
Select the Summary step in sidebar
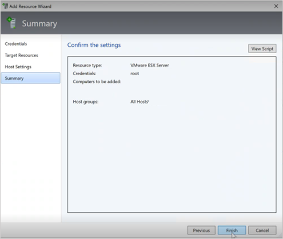pyautogui.click(x=30, y=78)
